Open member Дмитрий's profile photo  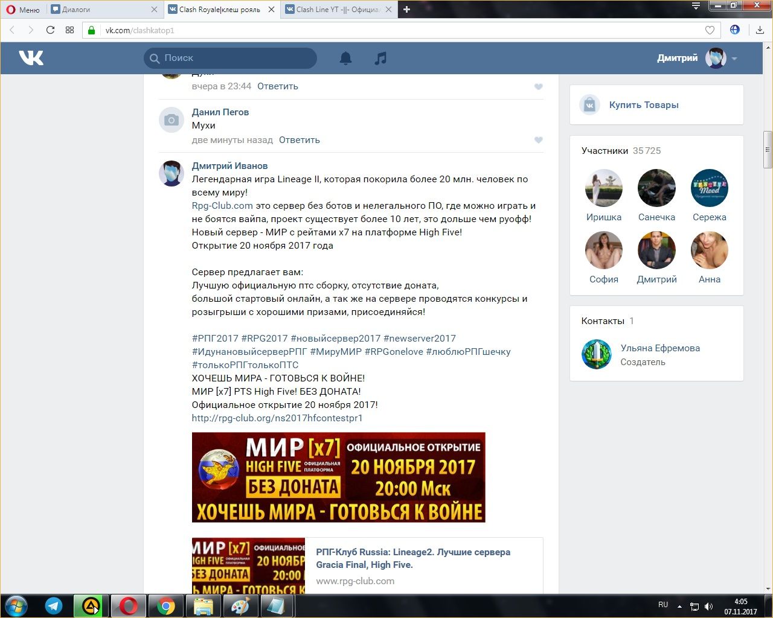coord(656,250)
